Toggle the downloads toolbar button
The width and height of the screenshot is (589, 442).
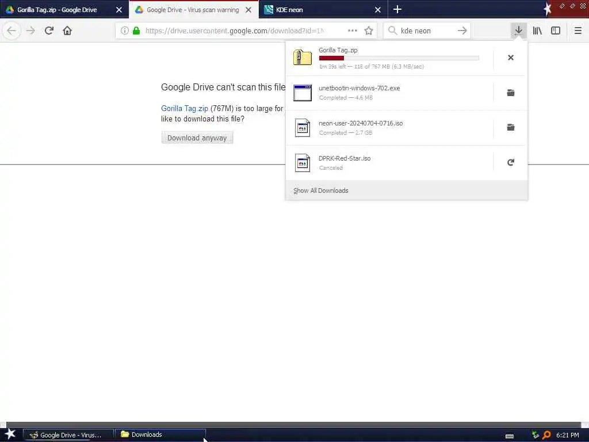(518, 31)
